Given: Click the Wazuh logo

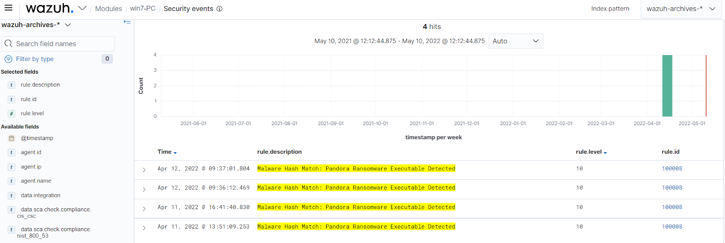Looking at the screenshot, I should pyautogui.click(x=49, y=8).
